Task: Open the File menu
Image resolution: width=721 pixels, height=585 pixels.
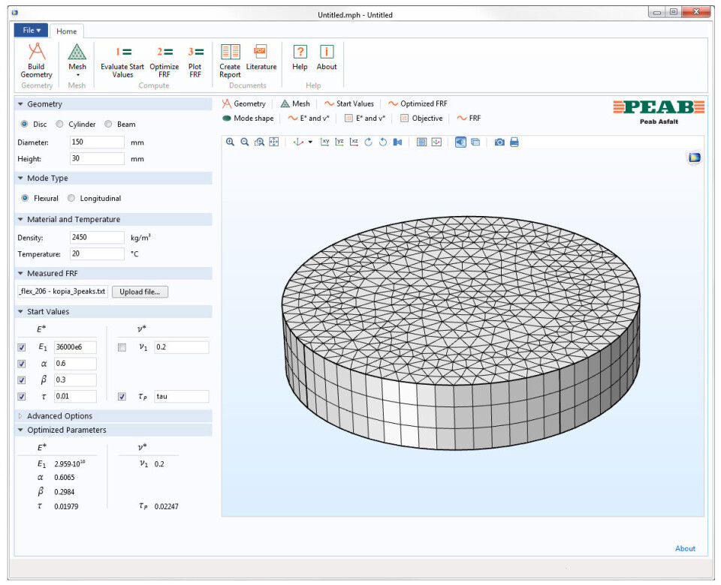Action: [32, 30]
